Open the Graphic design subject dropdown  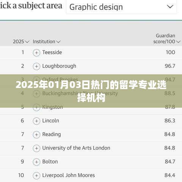tap(121, 7)
